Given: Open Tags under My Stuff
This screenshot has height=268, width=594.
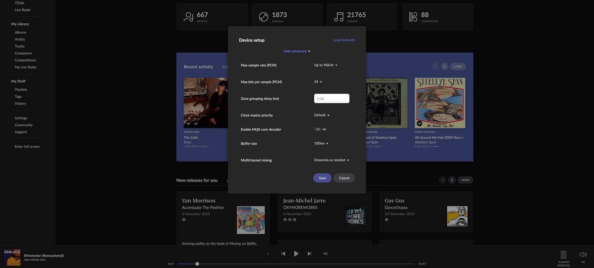Looking at the screenshot, I should tap(18, 97).
